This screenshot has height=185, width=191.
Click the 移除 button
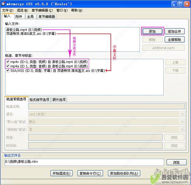(152, 39)
